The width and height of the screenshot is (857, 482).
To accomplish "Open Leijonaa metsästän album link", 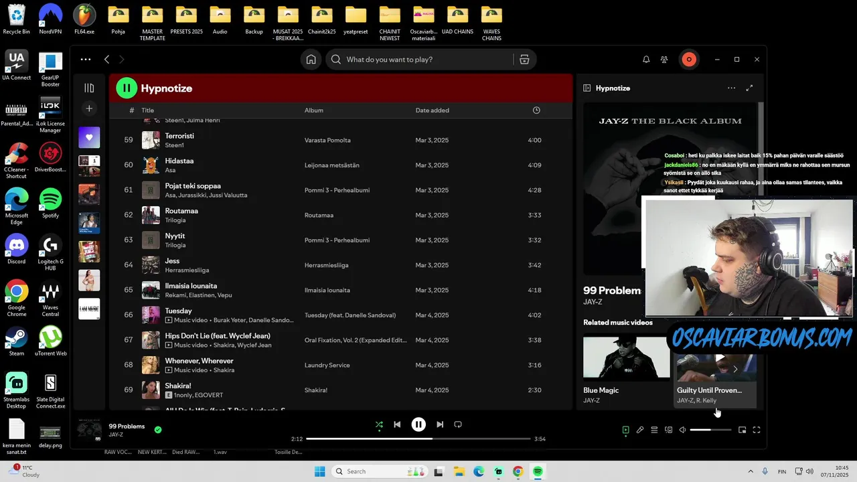I will (332, 165).
